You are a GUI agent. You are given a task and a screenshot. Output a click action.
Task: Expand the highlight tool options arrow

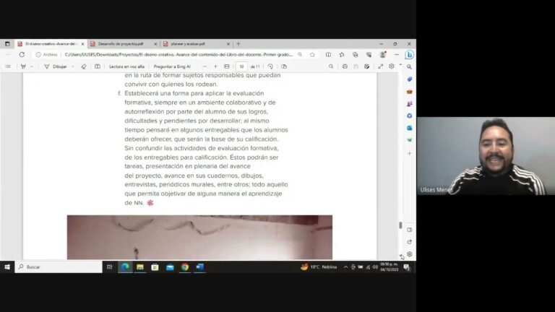(32, 66)
